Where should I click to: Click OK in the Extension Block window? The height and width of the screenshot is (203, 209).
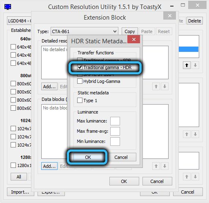point(124,181)
